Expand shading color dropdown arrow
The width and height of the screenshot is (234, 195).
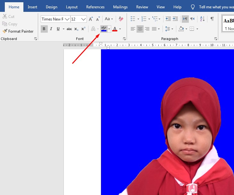click(186, 29)
